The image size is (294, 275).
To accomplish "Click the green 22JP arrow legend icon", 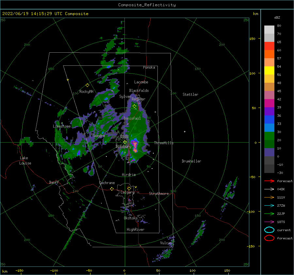I will point(269,214).
